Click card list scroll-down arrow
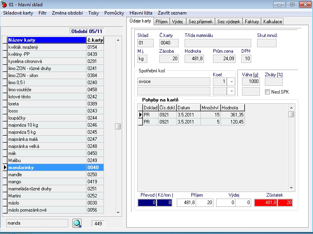This screenshot has height=234, width=313. pyautogui.click(x=118, y=213)
